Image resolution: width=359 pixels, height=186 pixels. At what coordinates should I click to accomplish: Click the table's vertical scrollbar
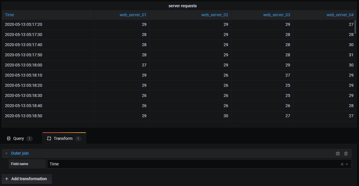(355, 28)
